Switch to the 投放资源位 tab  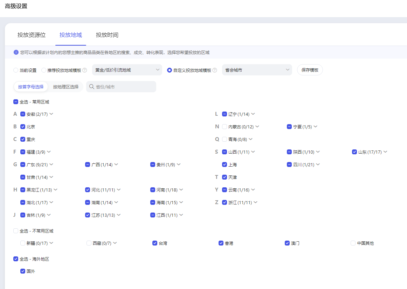(x=32, y=35)
